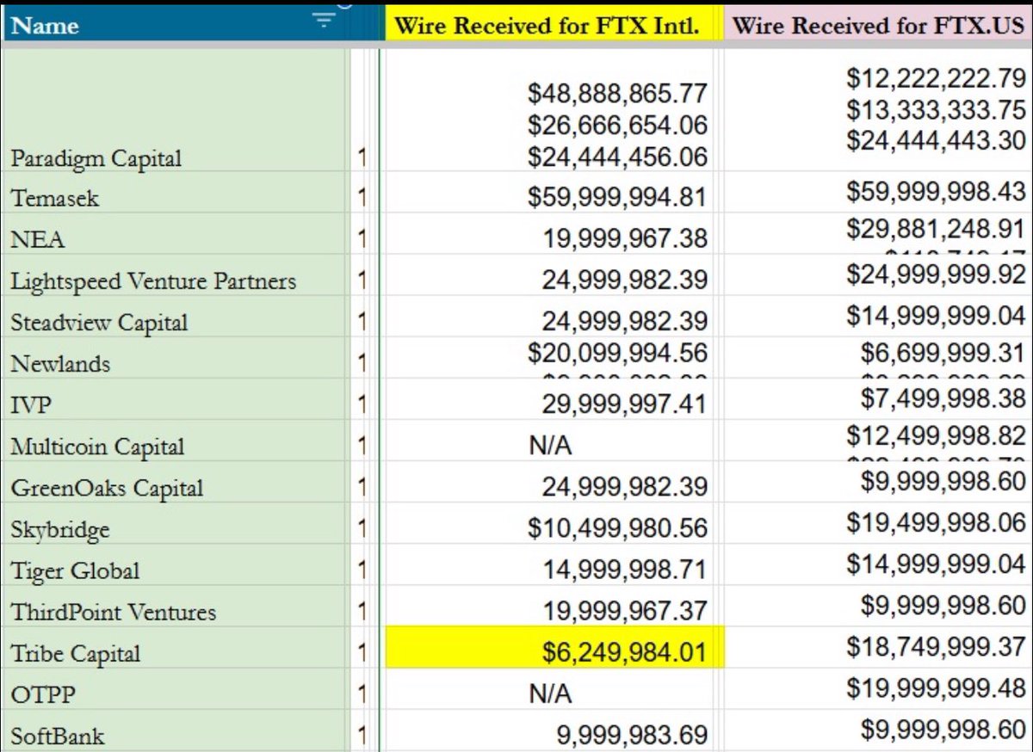Select the GreenOaks Capital name cell

pos(108,488)
